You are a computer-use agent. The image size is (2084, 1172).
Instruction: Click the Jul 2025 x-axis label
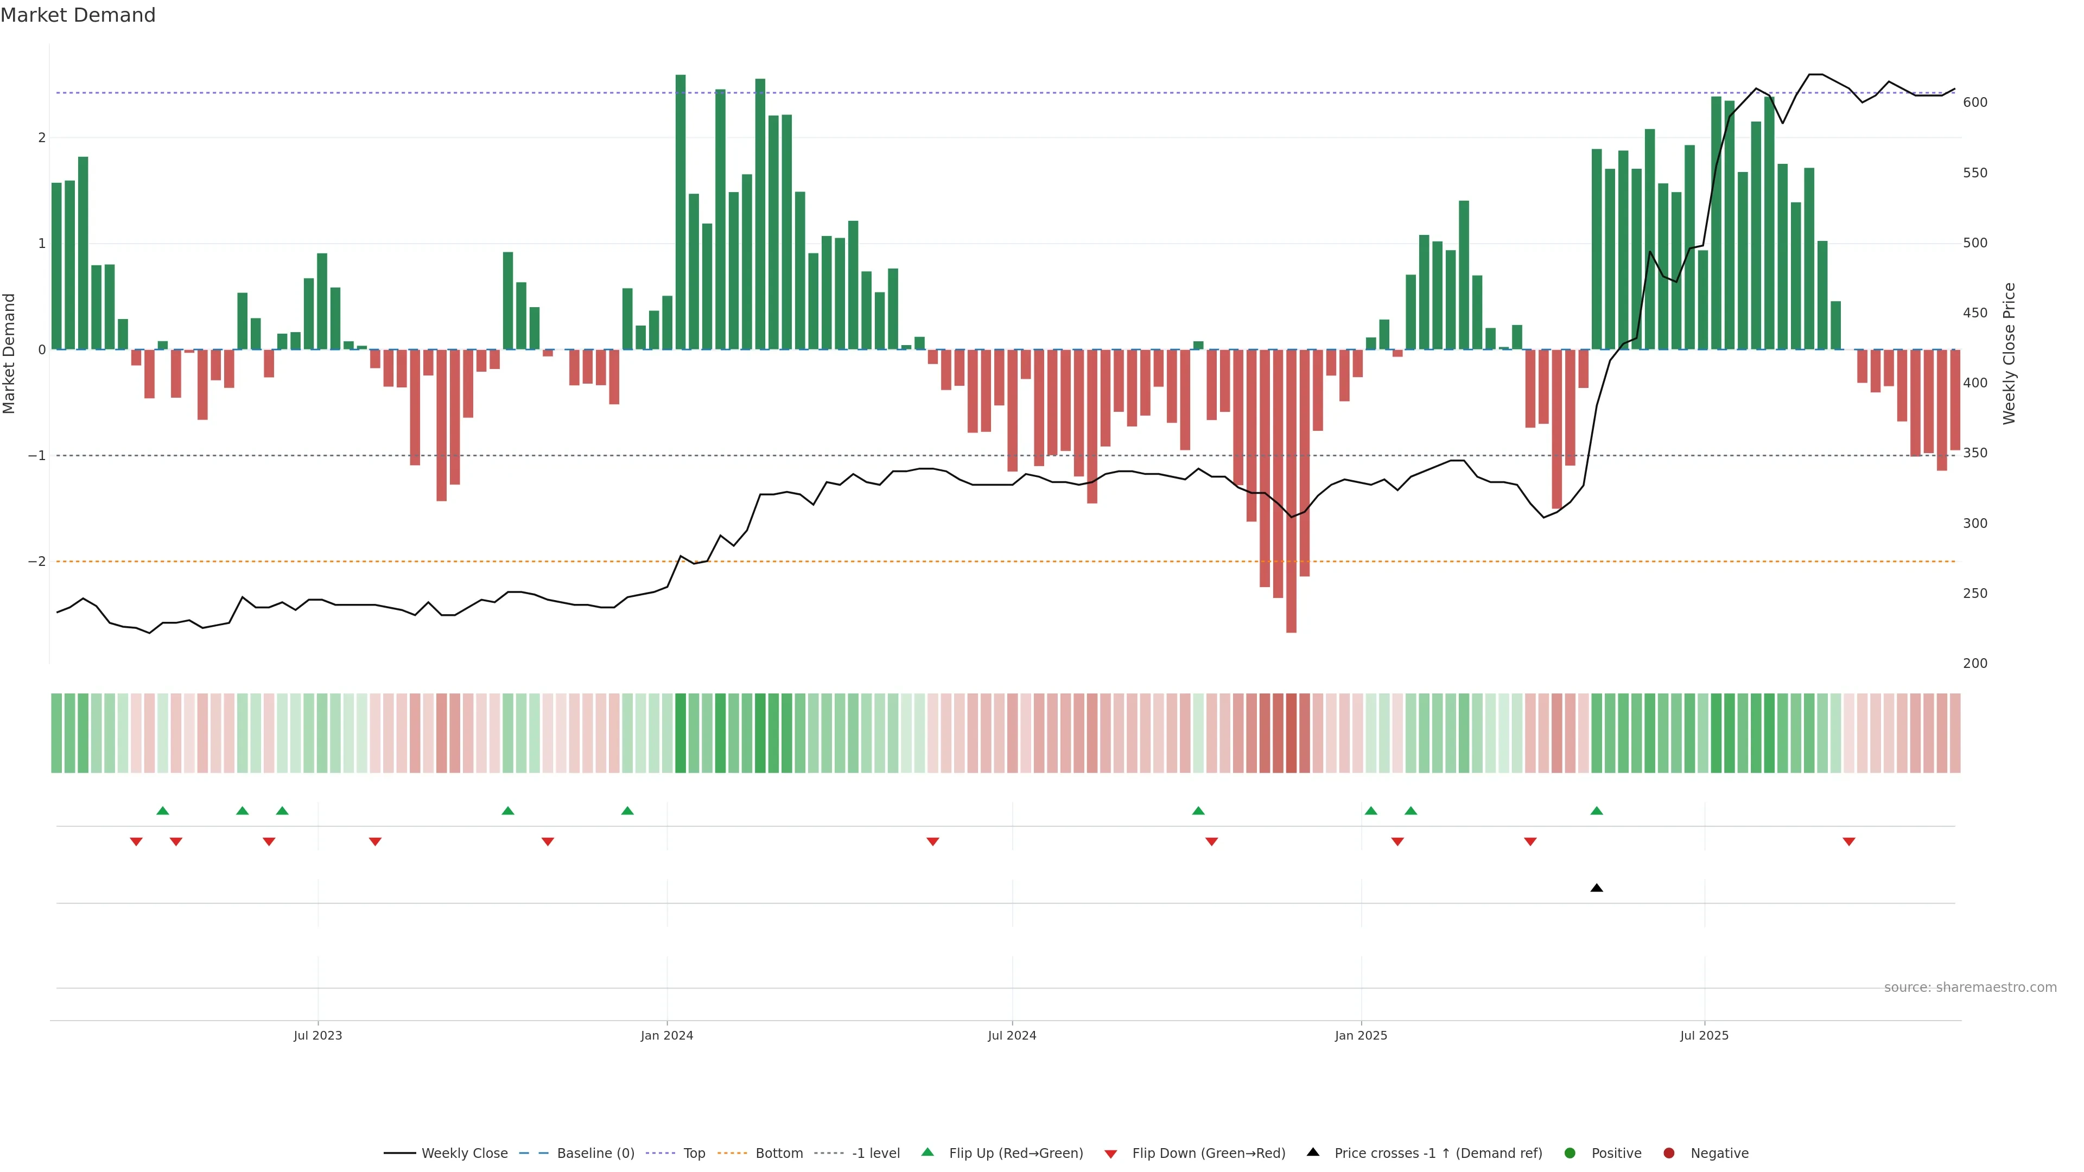[1704, 1035]
